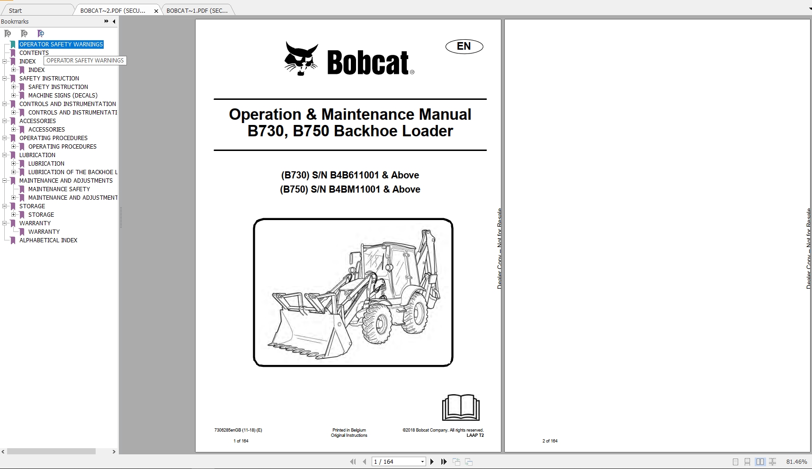Go to the selected bookmark's destination
The width and height of the screenshot is (812, 469).
coord(41,34)
